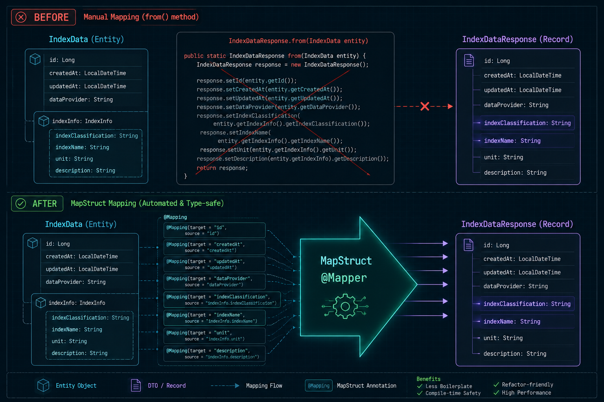Select the @Mapping box with target "description"
604x402 pixels.
click(214, 354)
